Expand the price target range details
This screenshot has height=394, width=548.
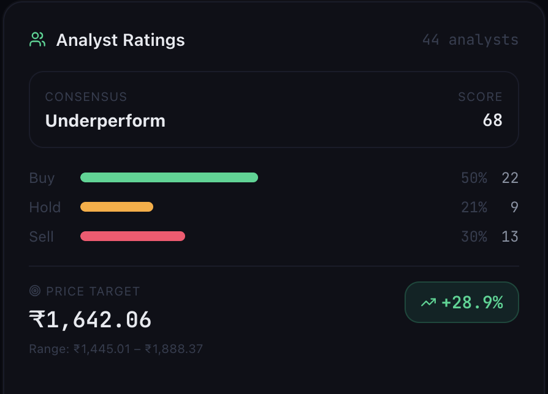coord(116,349)
